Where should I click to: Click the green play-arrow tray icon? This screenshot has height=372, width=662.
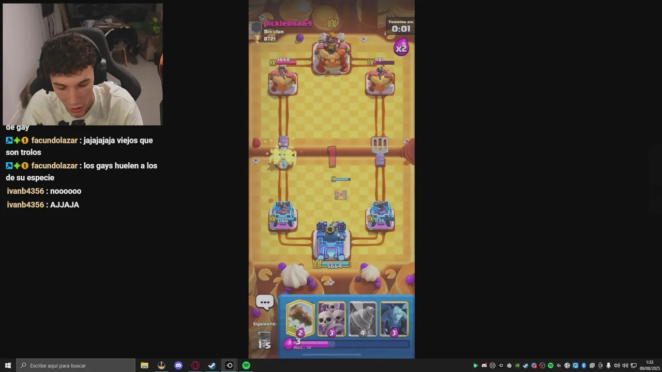(x=476, y=365)
